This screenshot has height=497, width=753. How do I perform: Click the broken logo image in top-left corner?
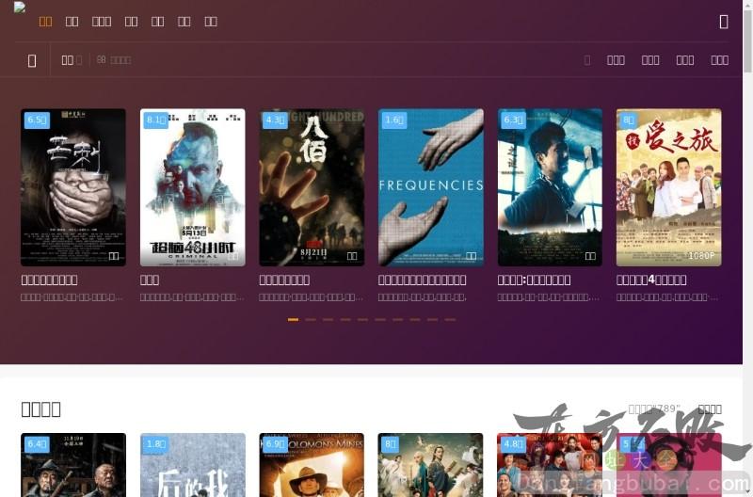pos(19,8)
